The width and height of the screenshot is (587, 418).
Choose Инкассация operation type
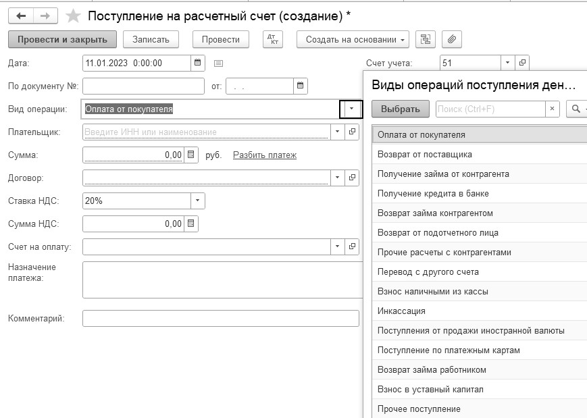click(480, 311)
